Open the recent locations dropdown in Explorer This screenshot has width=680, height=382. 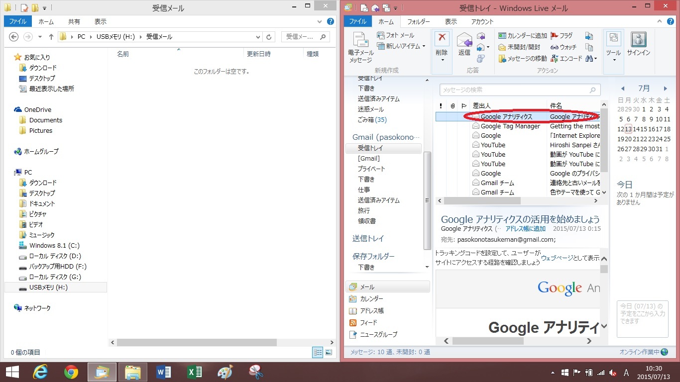pyautogui.click(x=39, y=37)
